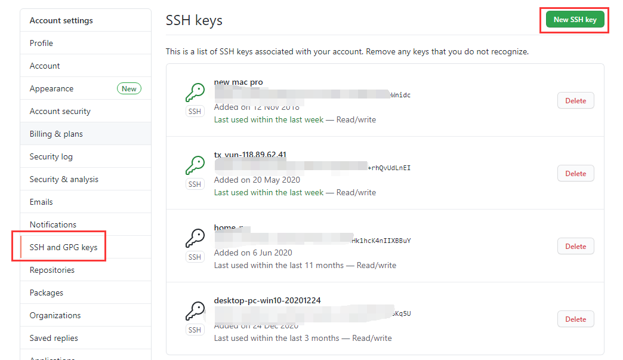Click the SSH badge under the 'new mac pro' key icon
623x360 pixels.
(x=195, y=111)
